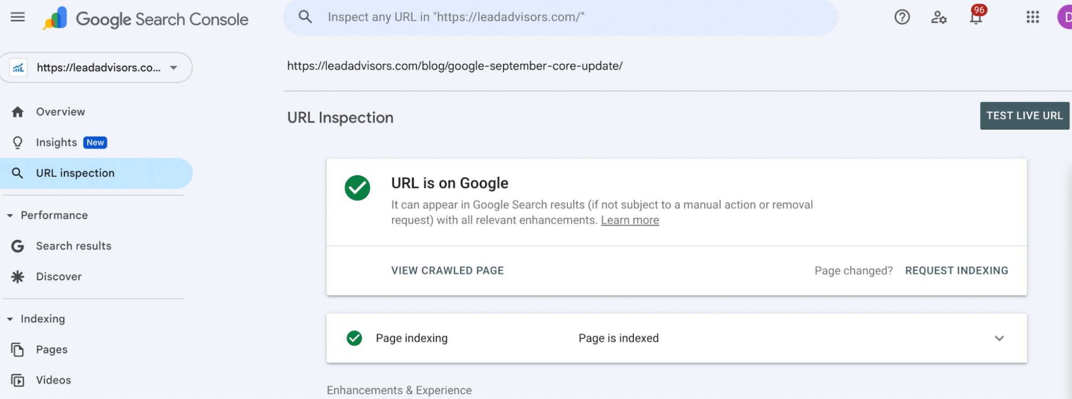
Task: Select Search results under Performance
Action: pos(73,246)
